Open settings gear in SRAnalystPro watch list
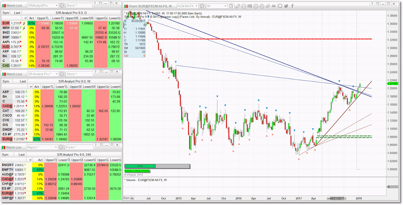The width and height of the screenshot is (403, 205). (x=62, y=5)
